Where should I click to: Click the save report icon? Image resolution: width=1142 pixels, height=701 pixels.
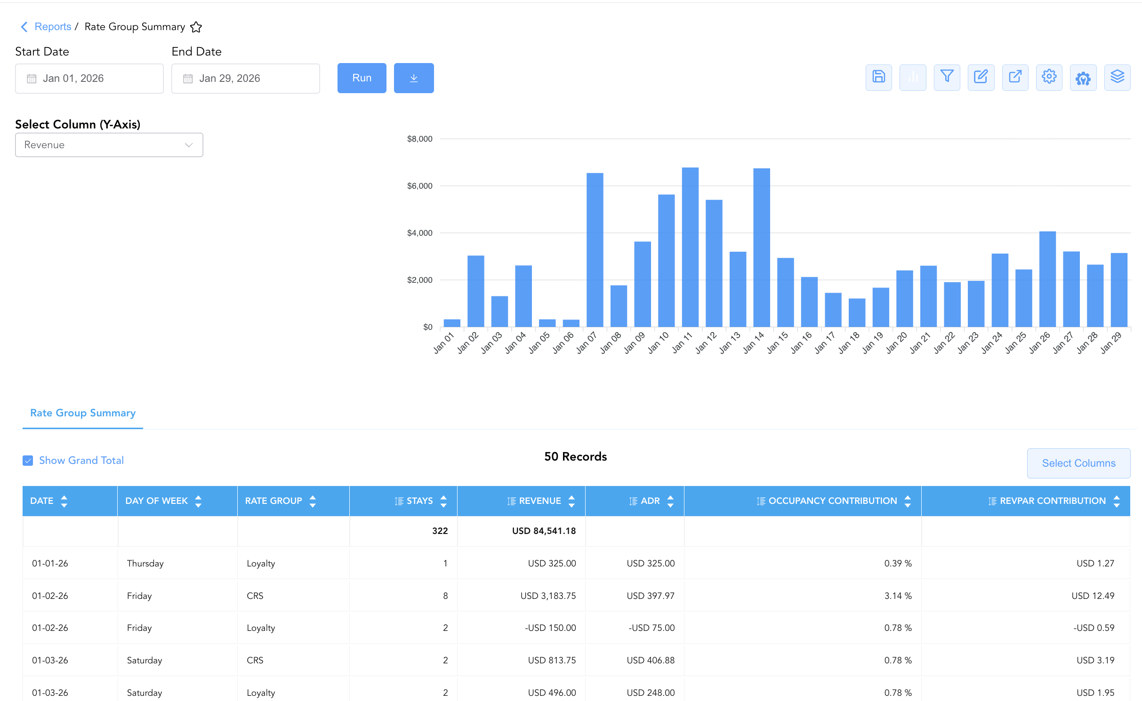[x=878, y=77]
